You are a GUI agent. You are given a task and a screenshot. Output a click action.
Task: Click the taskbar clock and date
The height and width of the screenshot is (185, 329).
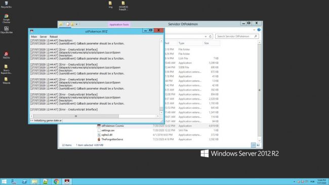pyautogui.click(x=321, y=181)
